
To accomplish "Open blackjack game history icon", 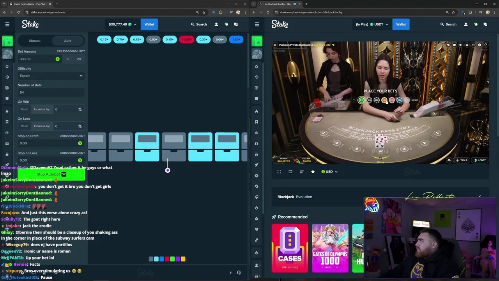I will tap(473, 45).
